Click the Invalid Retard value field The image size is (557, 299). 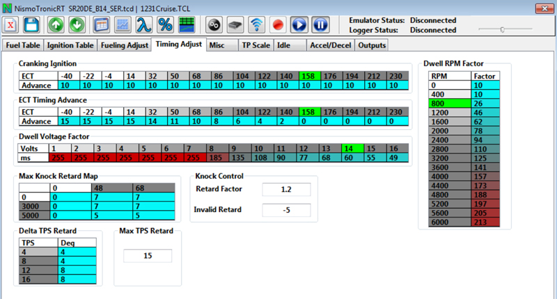285,210
